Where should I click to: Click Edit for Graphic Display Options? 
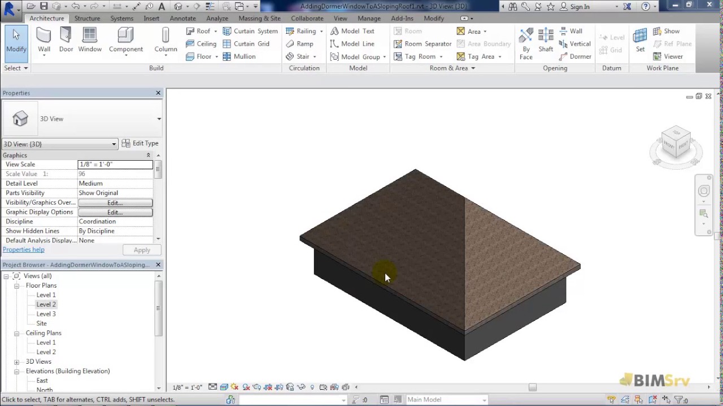pos(115,212)
